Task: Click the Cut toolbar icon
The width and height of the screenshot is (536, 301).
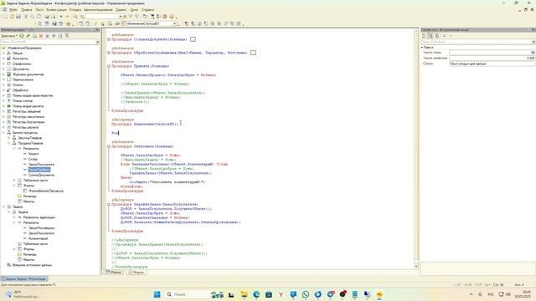Action: [x=26, y=17]
